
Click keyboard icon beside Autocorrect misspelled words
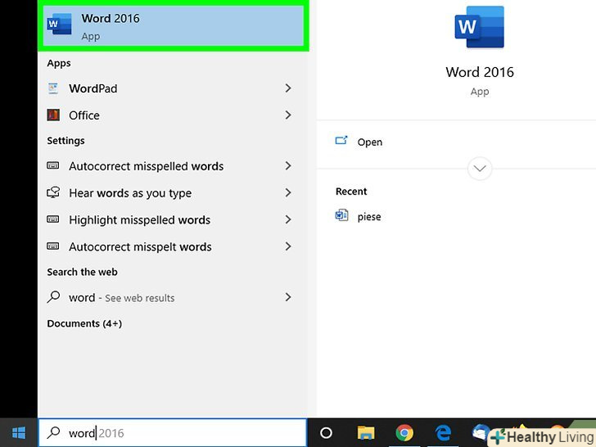pos(53,165)
